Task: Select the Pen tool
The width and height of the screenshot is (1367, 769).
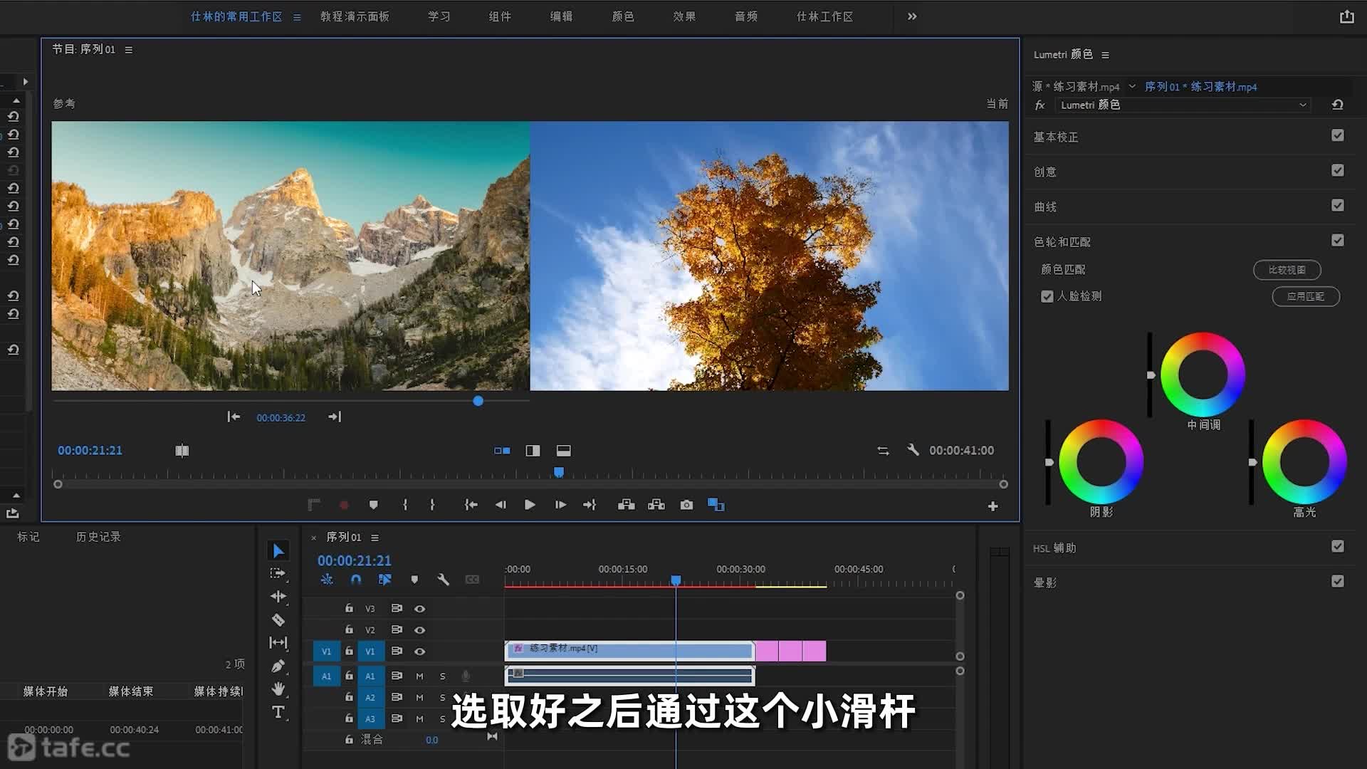Action: coord(278,666)
